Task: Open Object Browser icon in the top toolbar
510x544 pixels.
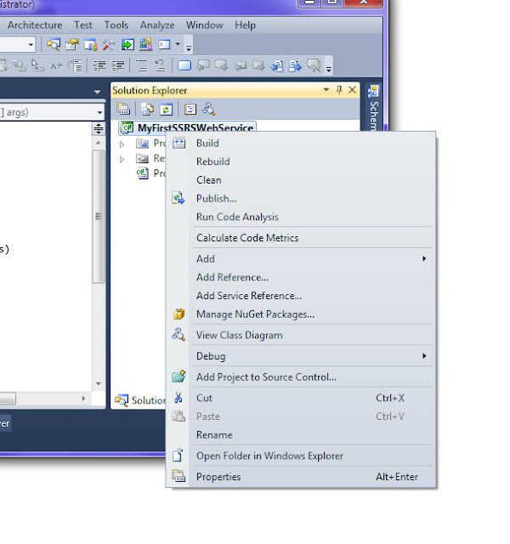Action: point(91,44)
